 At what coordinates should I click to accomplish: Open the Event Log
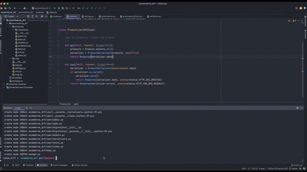(x=296, y=165)
